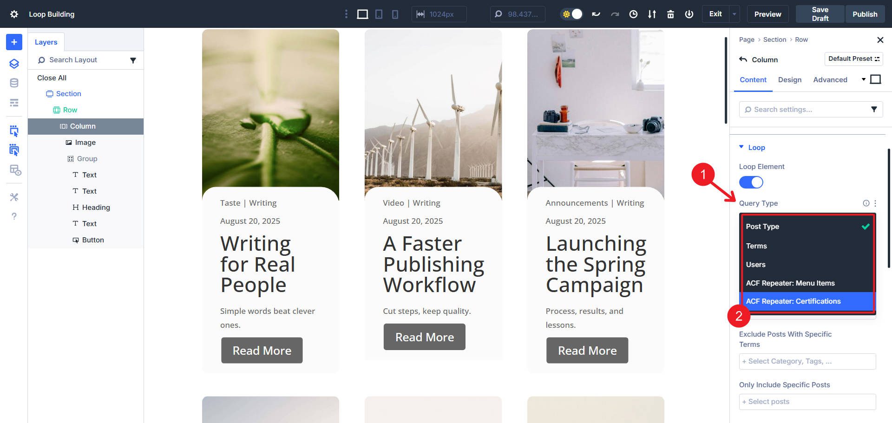The height and width of the screenshot is (423, 892).
Task: Click Save Draft
Action: coord(820,14)
